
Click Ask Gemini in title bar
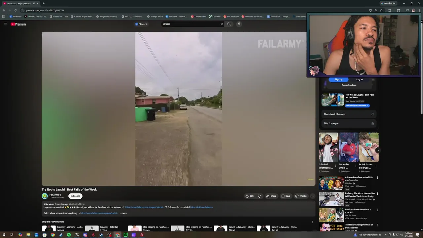(388, 3)
